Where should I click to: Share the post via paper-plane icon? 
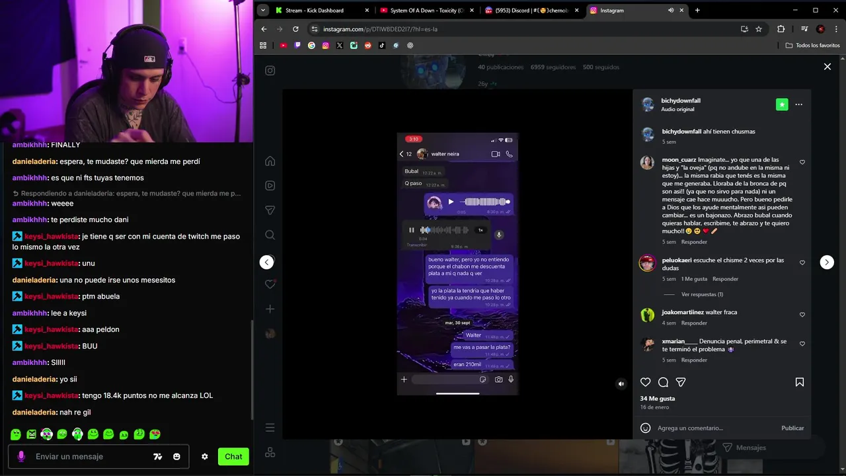click(x=681, y=382)
